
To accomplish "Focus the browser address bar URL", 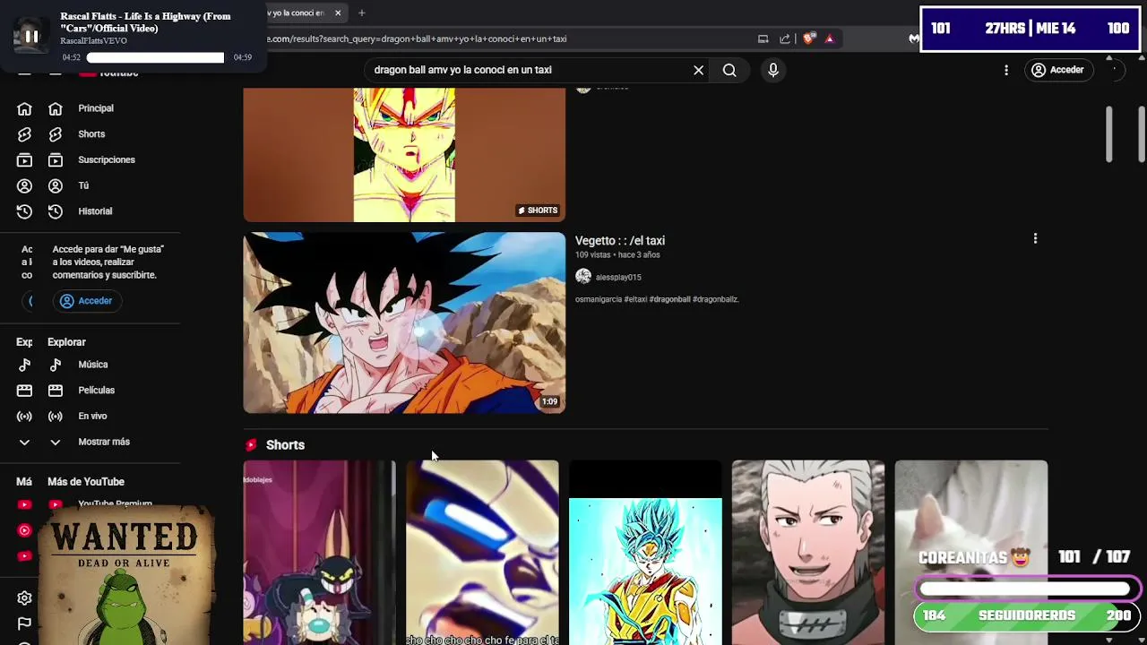I will 417,39.
